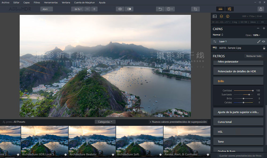Open the Categorías presets dropdown
This screenshot has width=267, height=158.
point(105,122)
